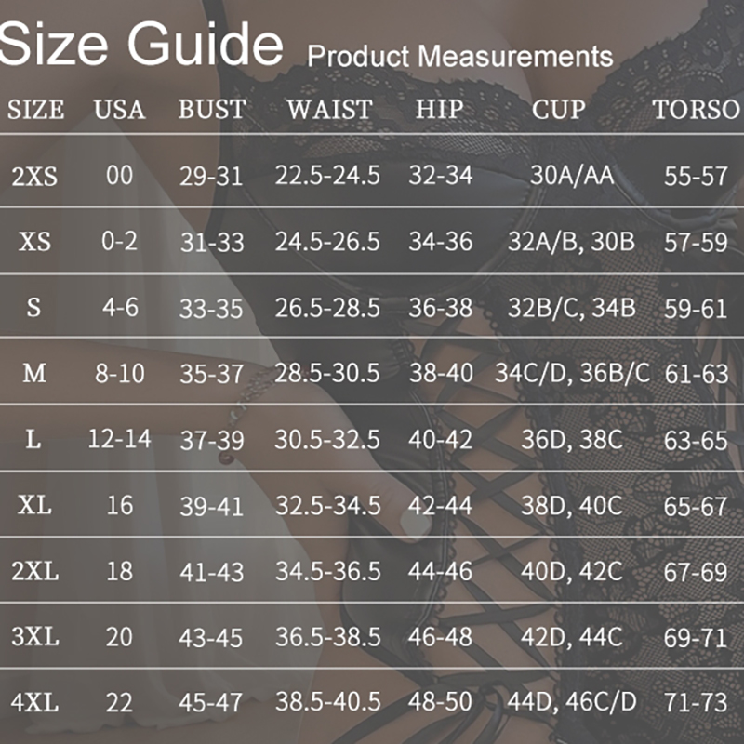Click the 2XS size row label

tap(35, 176)
